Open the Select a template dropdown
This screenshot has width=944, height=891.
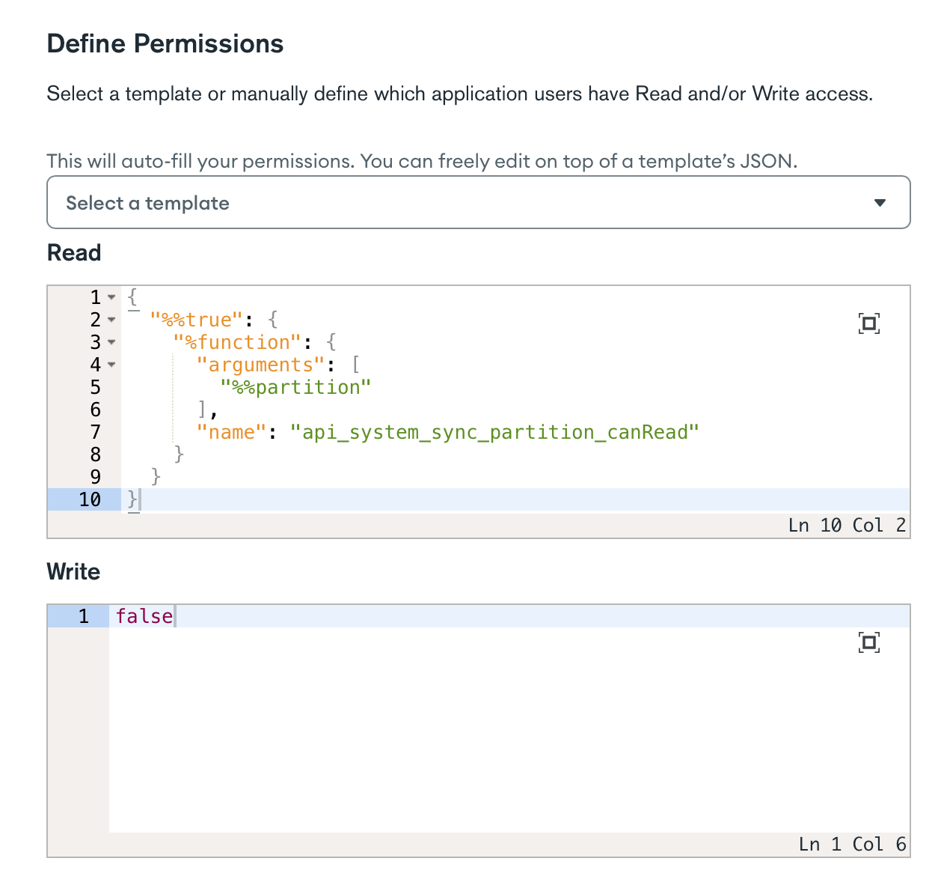(477, 202)
